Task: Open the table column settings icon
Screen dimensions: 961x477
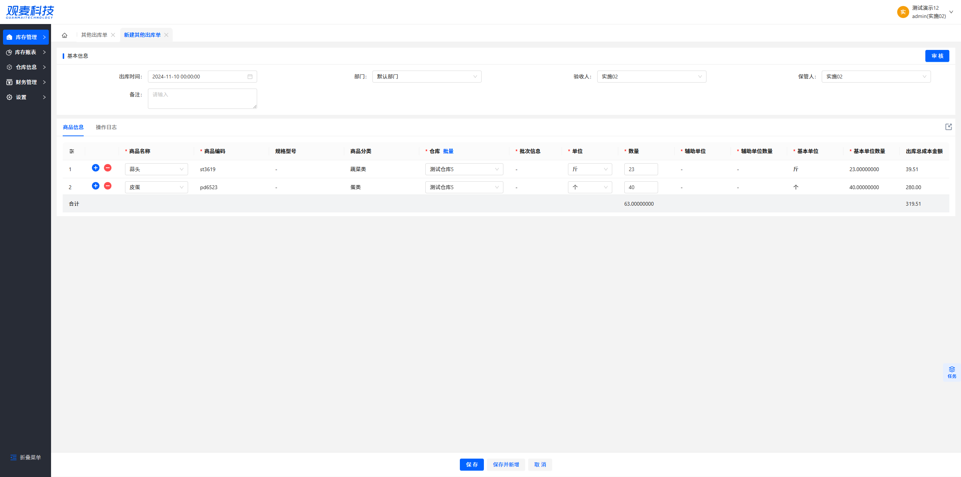Action: tap(72, 151)
